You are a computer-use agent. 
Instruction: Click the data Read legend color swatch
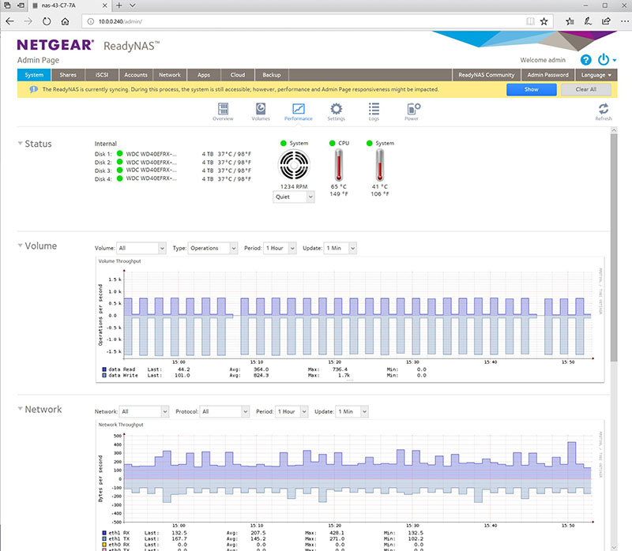104,369
